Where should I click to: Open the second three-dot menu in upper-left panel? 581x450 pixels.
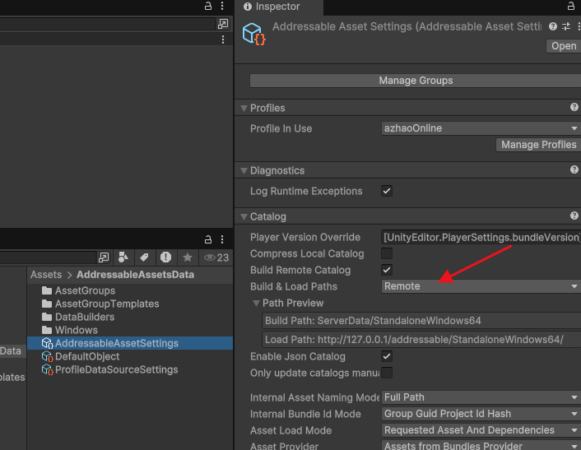click(x=223, y=39)
